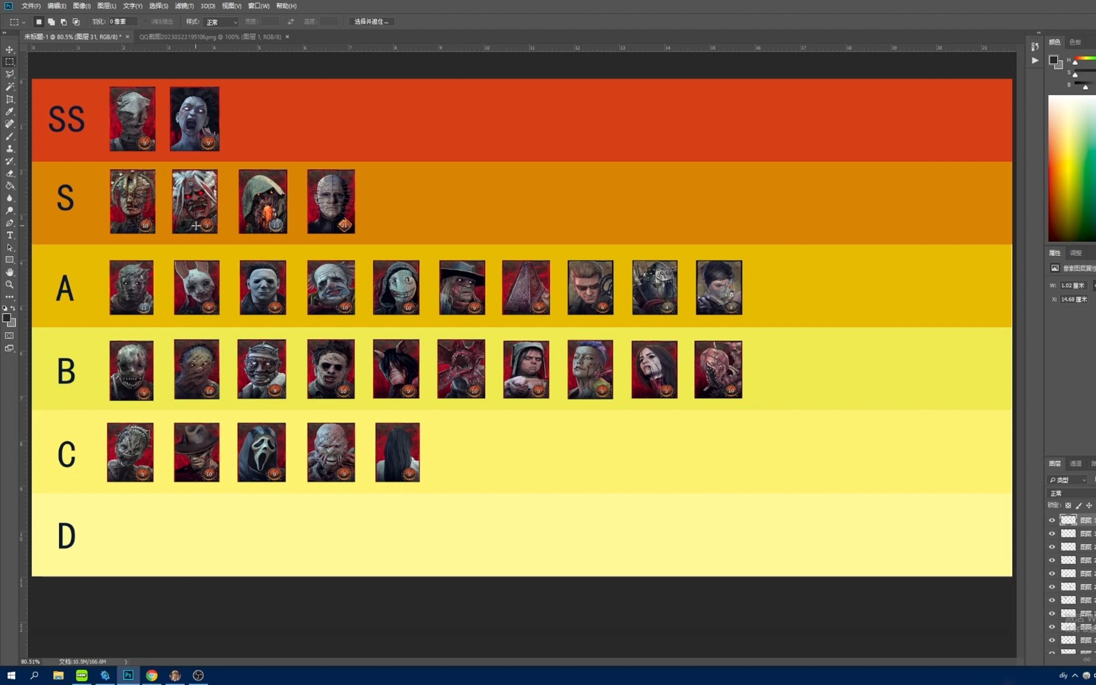
Task: Choose Intersect with Selection mode
Action: (x=76, y=21)
